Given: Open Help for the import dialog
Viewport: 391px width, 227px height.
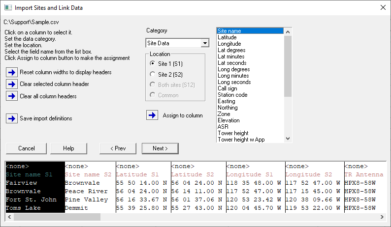Looking at the screenshot, I should (68, 148).
